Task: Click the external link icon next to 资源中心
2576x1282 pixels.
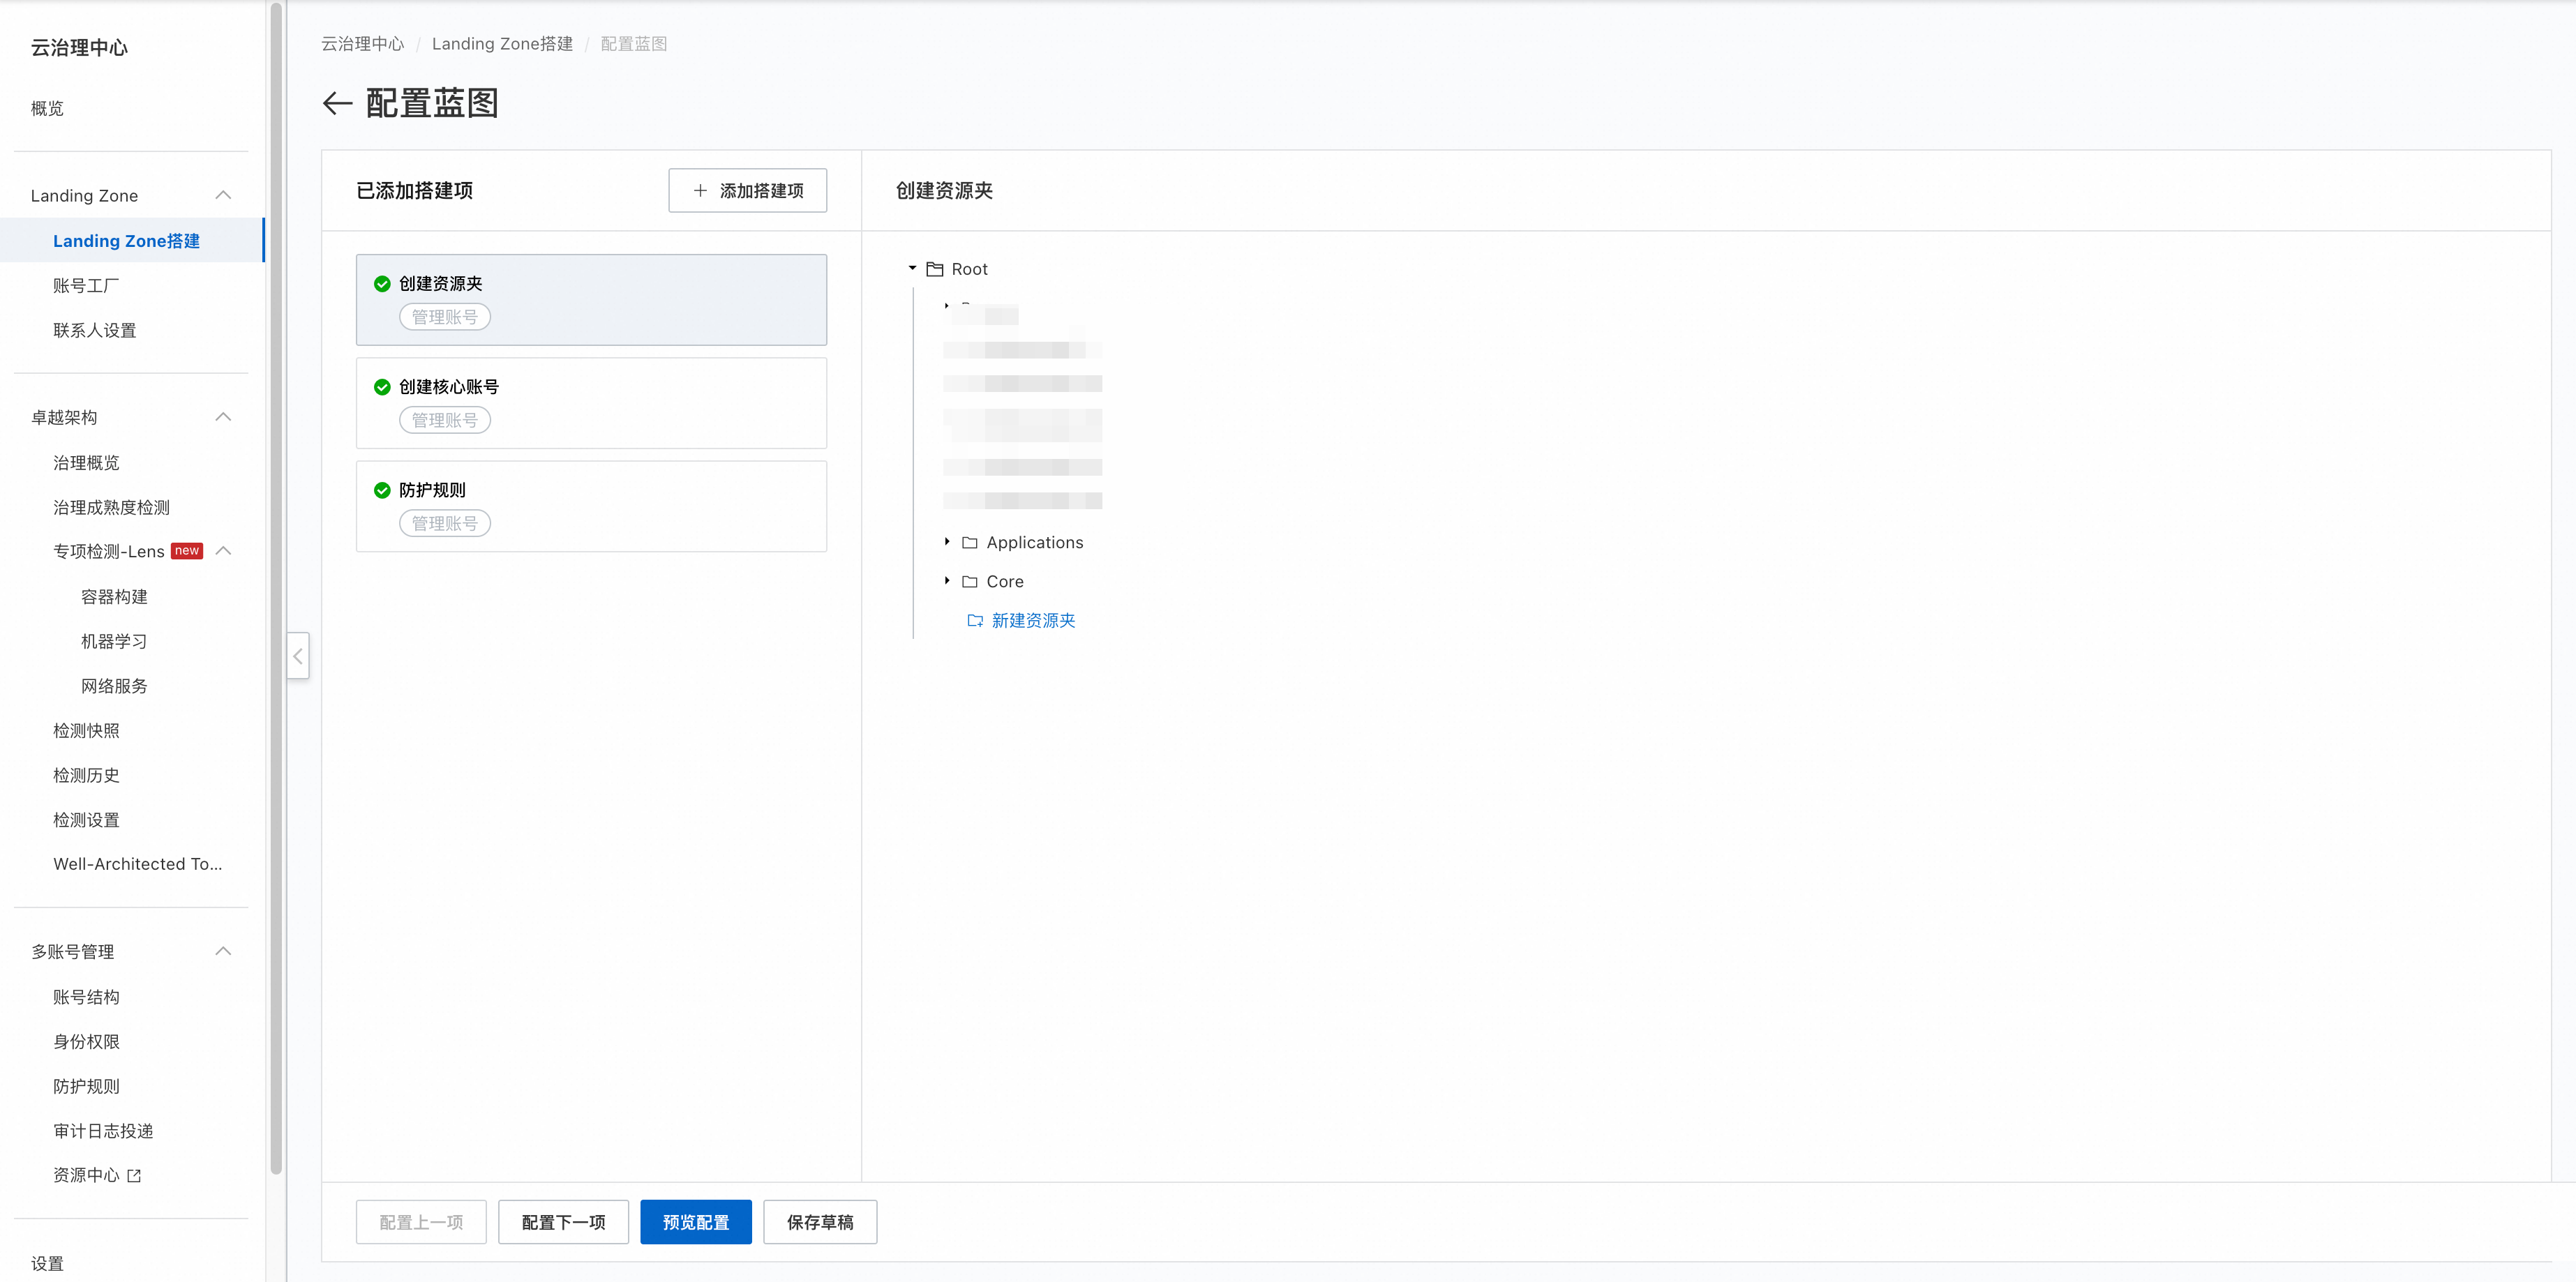Action: point(134,1176)
